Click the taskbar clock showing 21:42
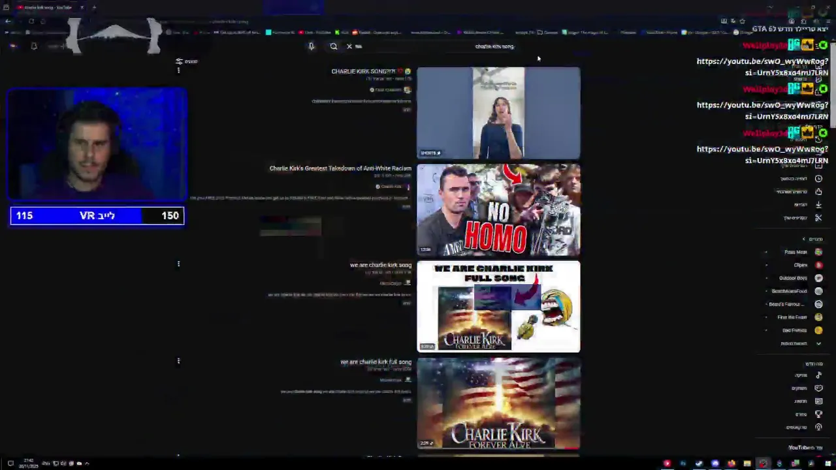This screenshot has height=470, width=836. pyautogui.click(x=29, y=463)
